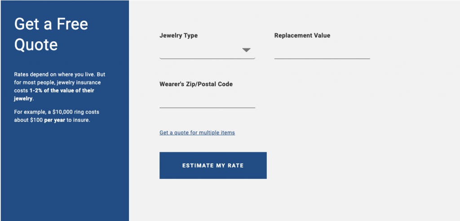Open the Jewelry Type select field

[202, 50]
